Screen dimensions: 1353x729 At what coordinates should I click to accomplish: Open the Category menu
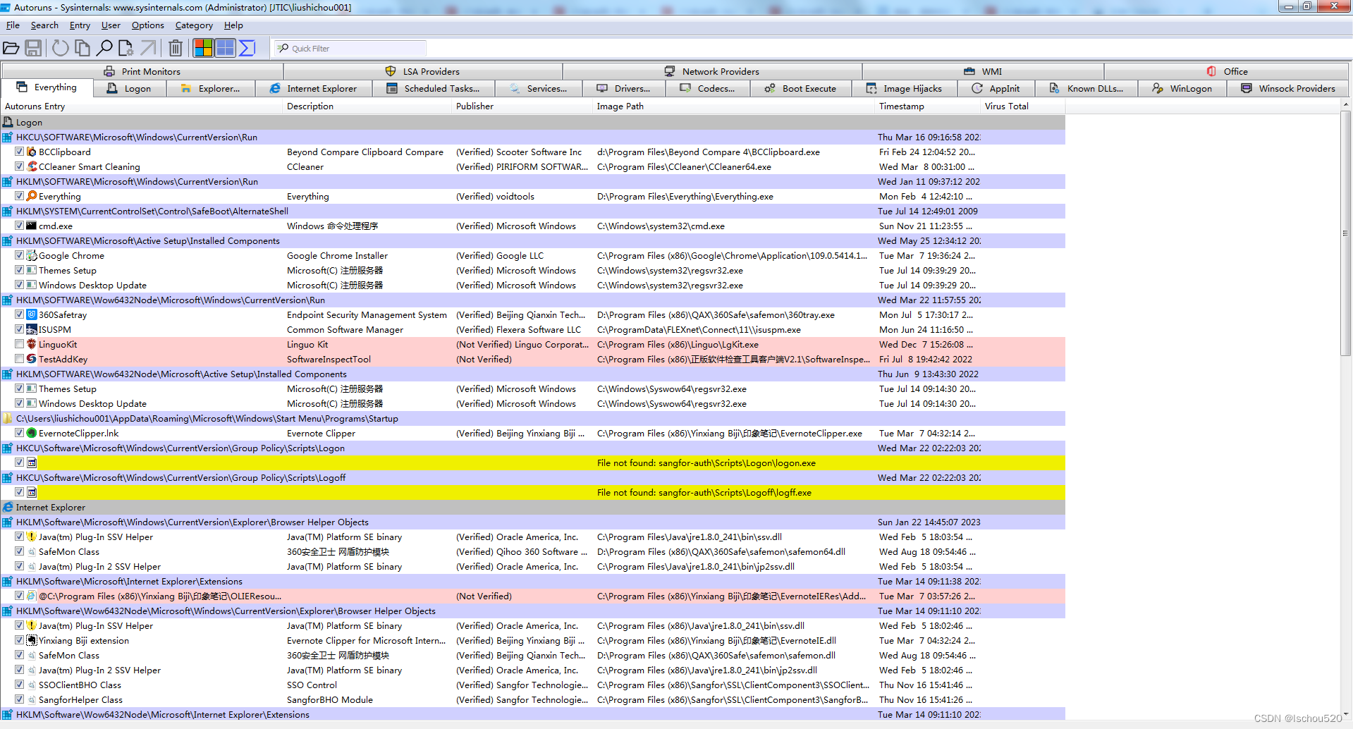[x=194, y=25]
